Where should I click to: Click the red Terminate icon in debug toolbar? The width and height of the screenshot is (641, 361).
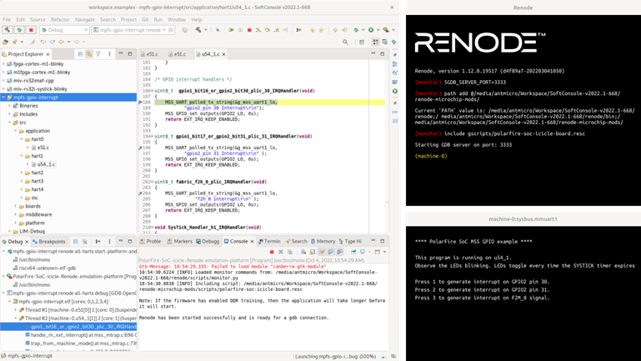point(249,30)
